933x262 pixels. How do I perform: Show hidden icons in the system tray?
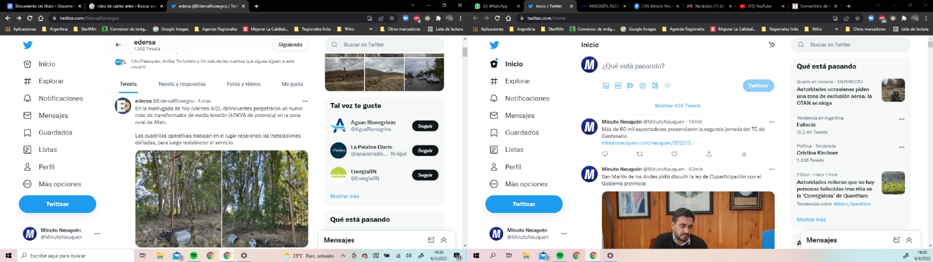click(343, 256)
